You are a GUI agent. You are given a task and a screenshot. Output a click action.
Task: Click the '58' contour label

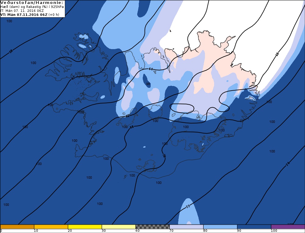[x=11, y=51]
